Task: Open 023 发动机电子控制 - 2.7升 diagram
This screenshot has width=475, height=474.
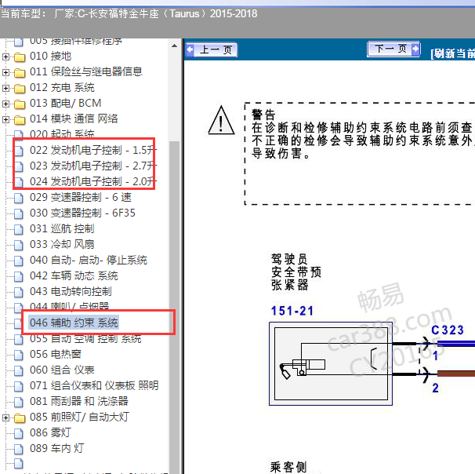Action: pos(93,166)
